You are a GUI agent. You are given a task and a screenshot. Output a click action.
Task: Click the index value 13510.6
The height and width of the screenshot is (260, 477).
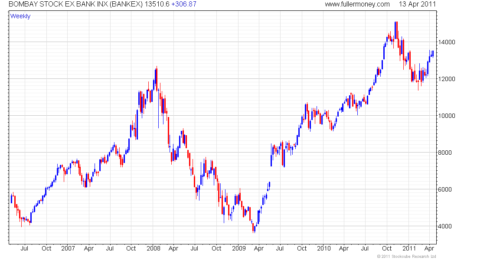coord(157,4)
